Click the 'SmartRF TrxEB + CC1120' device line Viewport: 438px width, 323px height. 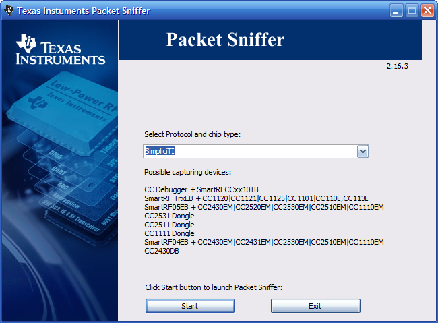pyautogui.click(x=256, y=198)
